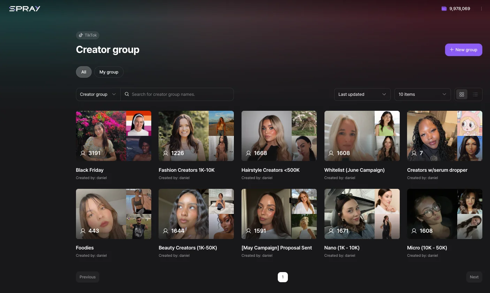Click the Beauty Creators (1K-50K) title
Screen dimensions: 490x293
pyautogui.click(x=188, y=248)
